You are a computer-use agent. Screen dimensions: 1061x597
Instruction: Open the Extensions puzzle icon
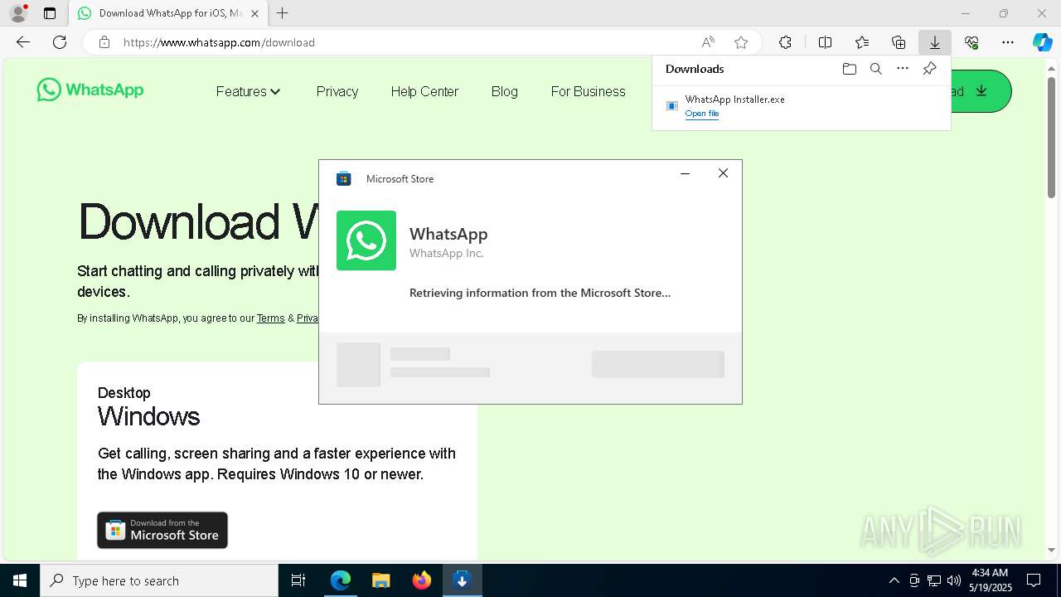[x=785, y=42]
